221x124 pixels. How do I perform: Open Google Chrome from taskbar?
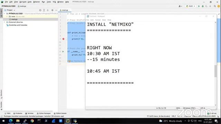tap(32, 121)
